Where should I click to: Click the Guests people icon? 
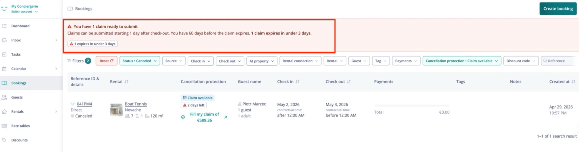coord(4,97)
